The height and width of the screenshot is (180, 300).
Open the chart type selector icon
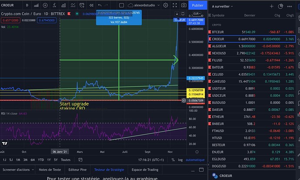coord(36,5)
